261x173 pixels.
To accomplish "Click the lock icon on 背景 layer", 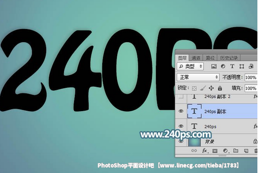I will (255, 141).
